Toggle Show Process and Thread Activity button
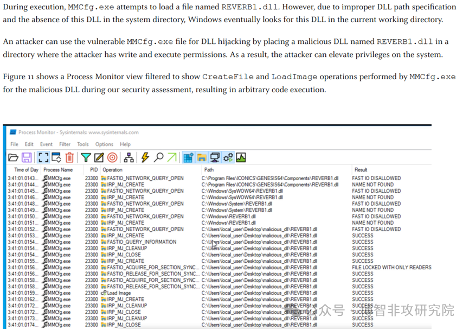Image resolution: width=469 pixels, height=329 pixels. (x=228, y=157)
